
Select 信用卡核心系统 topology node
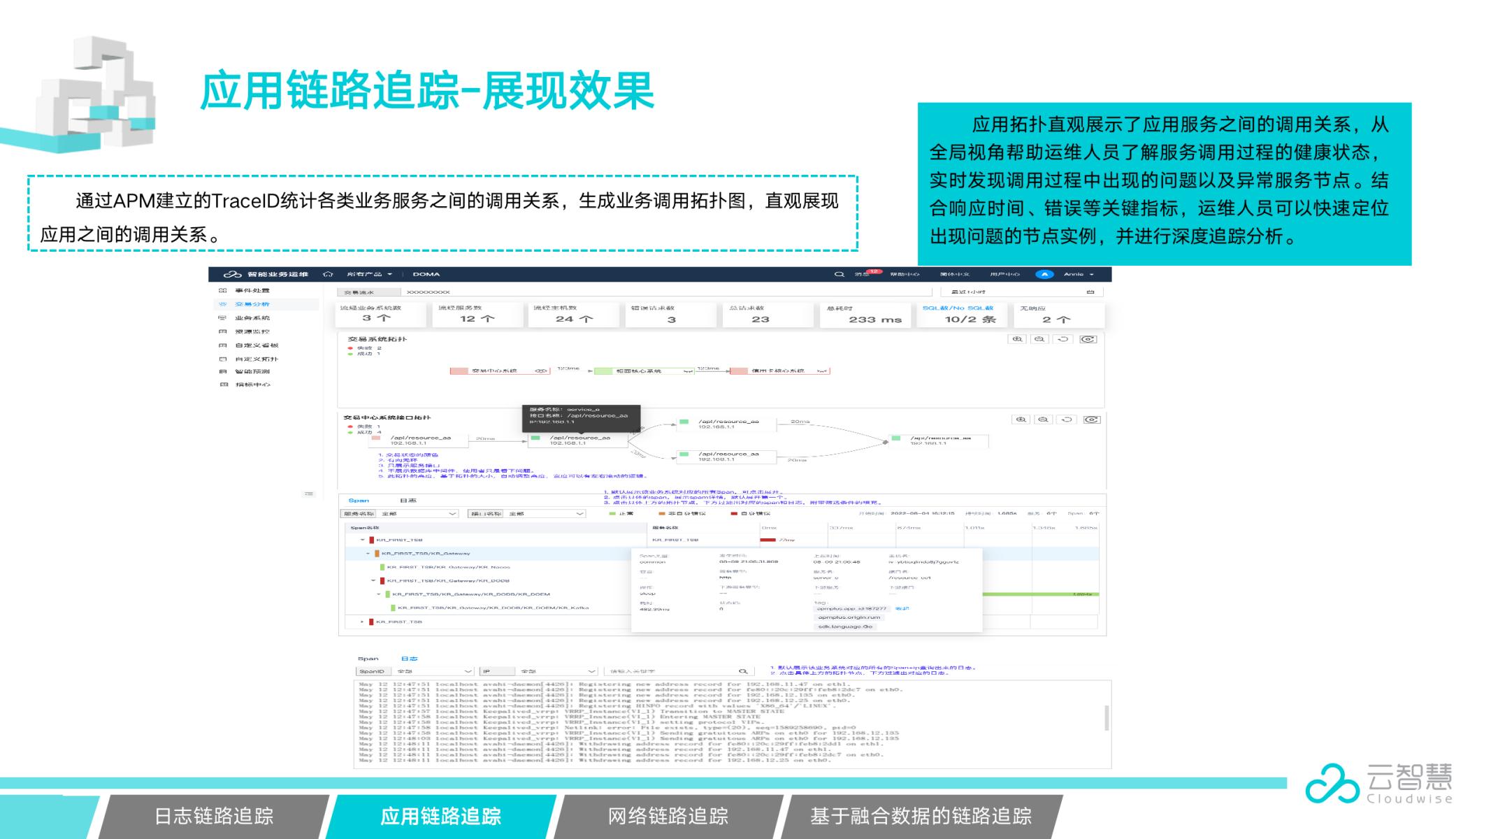780,371
